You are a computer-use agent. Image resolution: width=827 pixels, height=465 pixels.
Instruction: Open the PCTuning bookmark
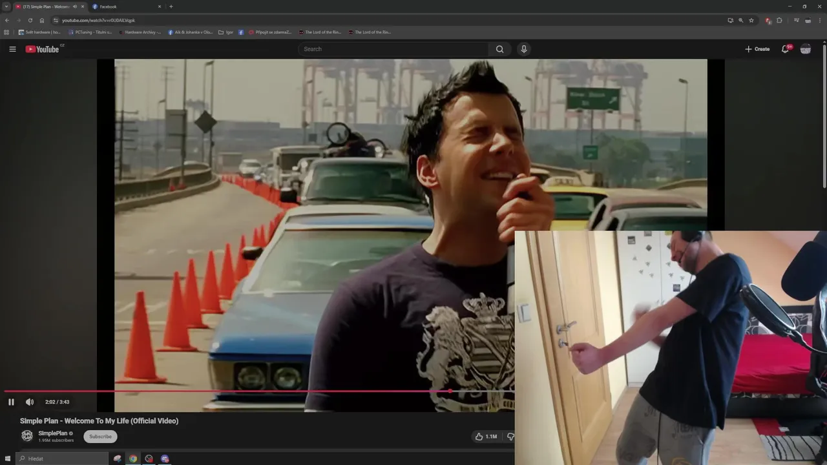coord(90,32)
